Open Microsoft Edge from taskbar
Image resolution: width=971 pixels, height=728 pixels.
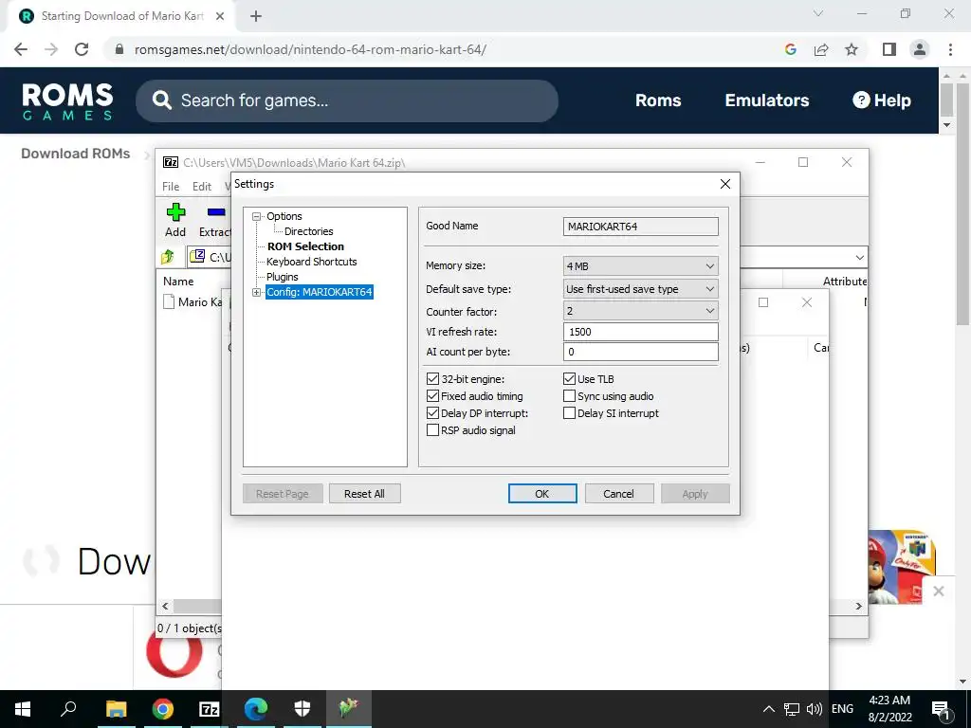pyautogui.click(x=256, y=709)
